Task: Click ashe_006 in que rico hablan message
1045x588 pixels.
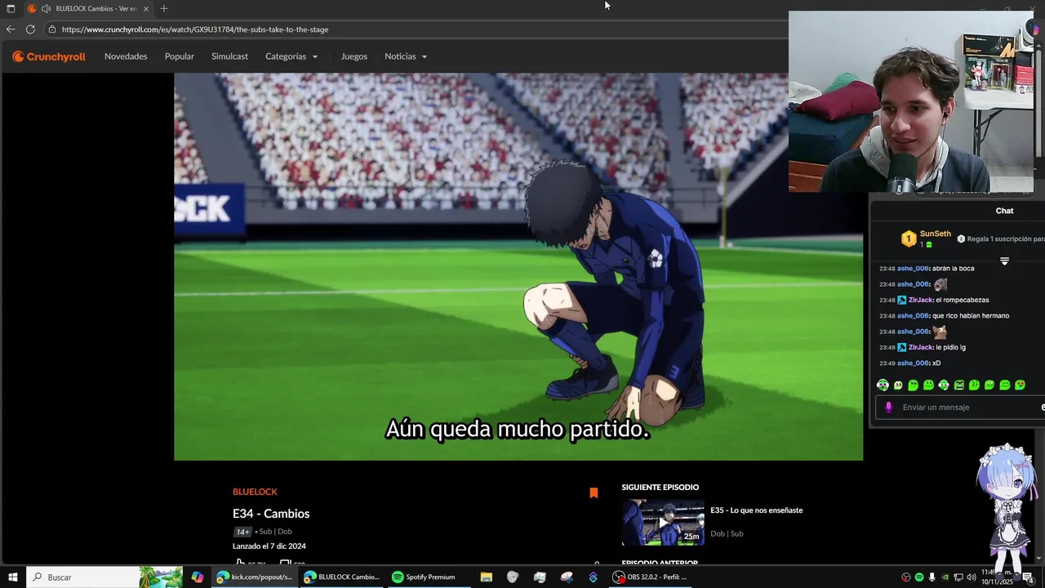Action: 913,316
